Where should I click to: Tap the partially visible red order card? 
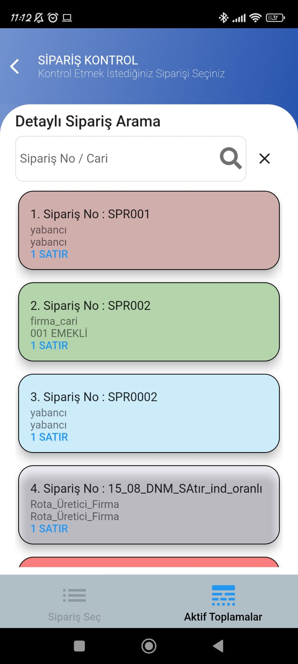click(149, 562)
